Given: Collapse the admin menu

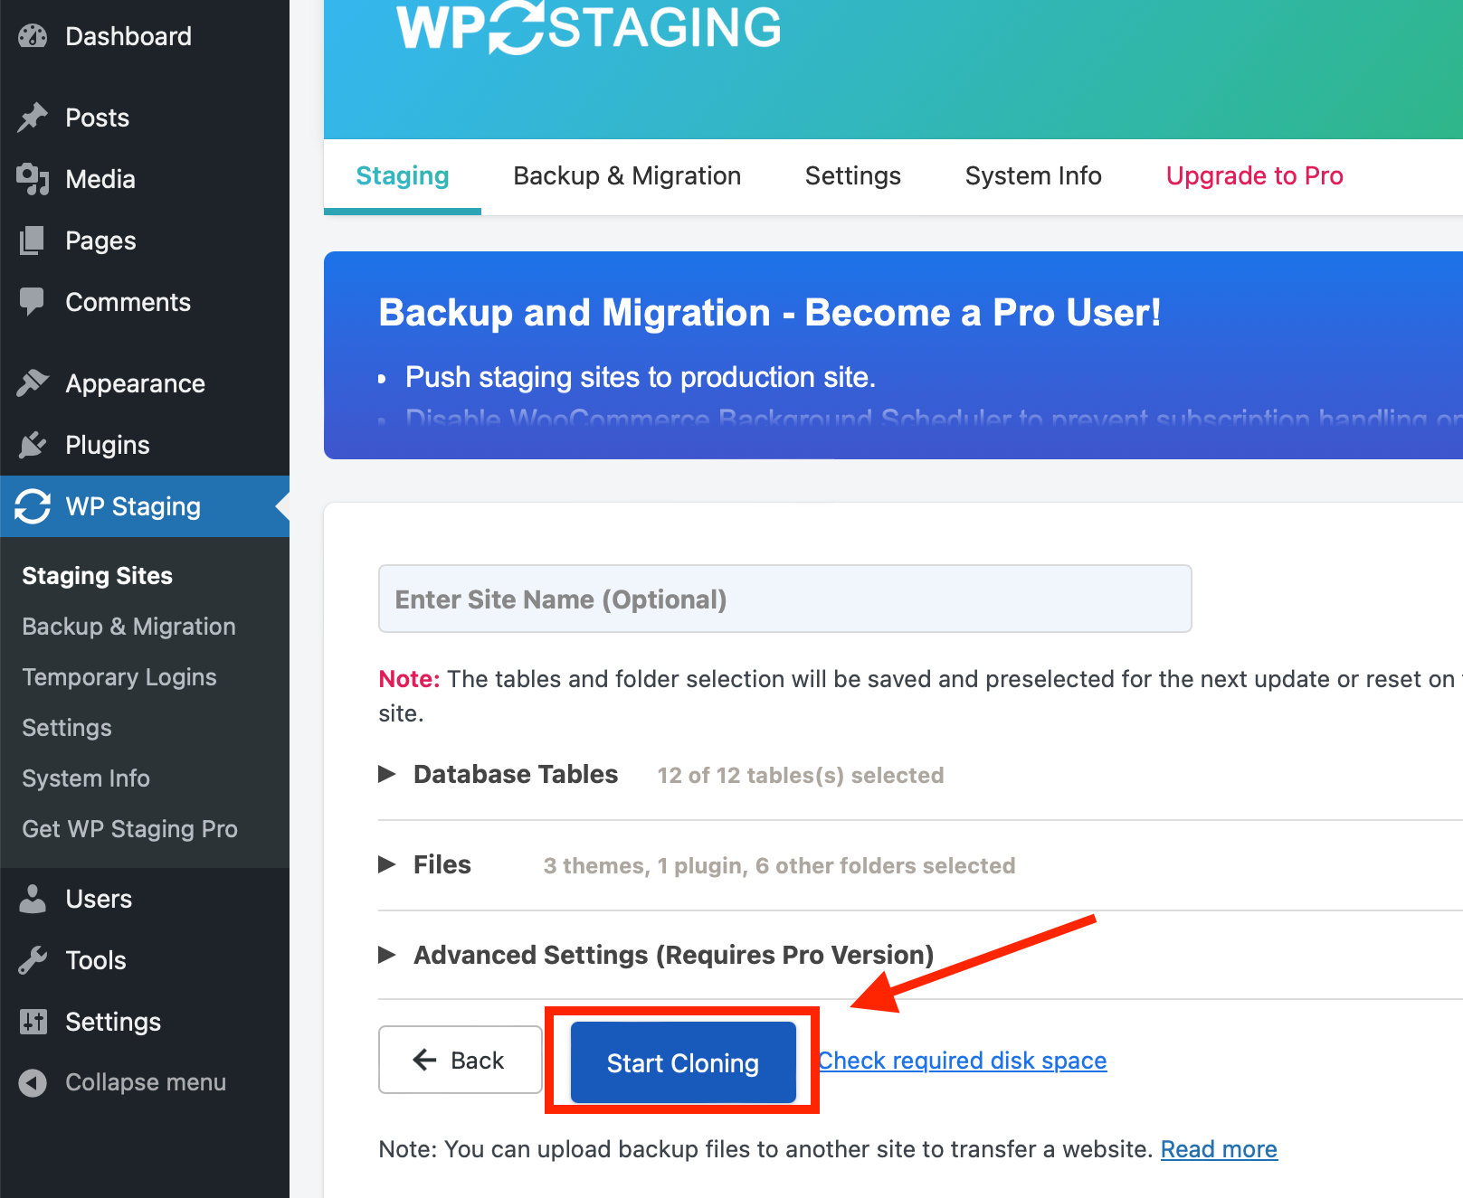Looking at the screenshot, I should click(33, 1081).
